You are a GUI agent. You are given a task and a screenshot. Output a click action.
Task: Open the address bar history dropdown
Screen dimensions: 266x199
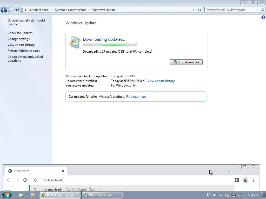(x=194, y=10)
